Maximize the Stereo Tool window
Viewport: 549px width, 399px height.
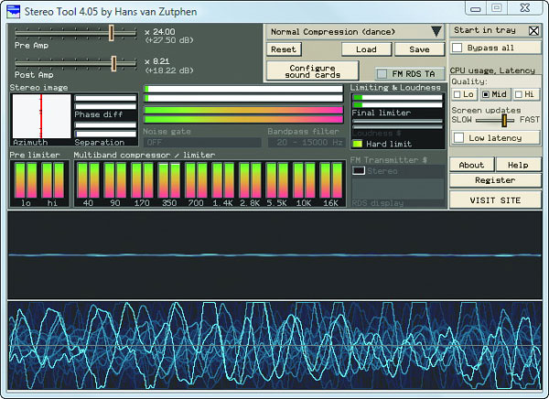coord(497,8)
